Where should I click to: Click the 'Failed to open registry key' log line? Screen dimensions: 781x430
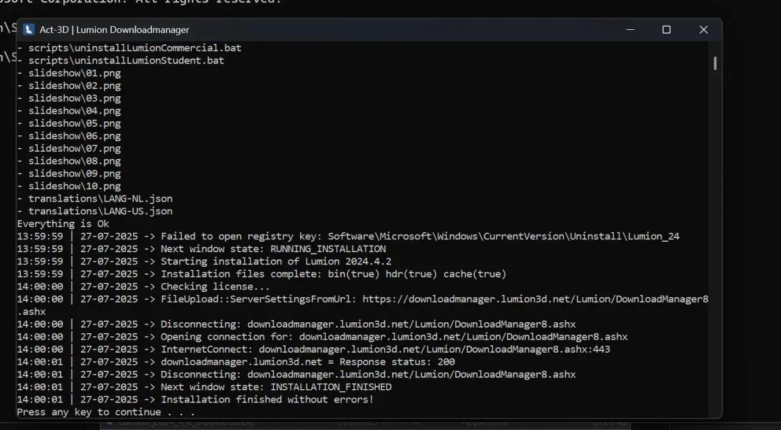point(348,236)
